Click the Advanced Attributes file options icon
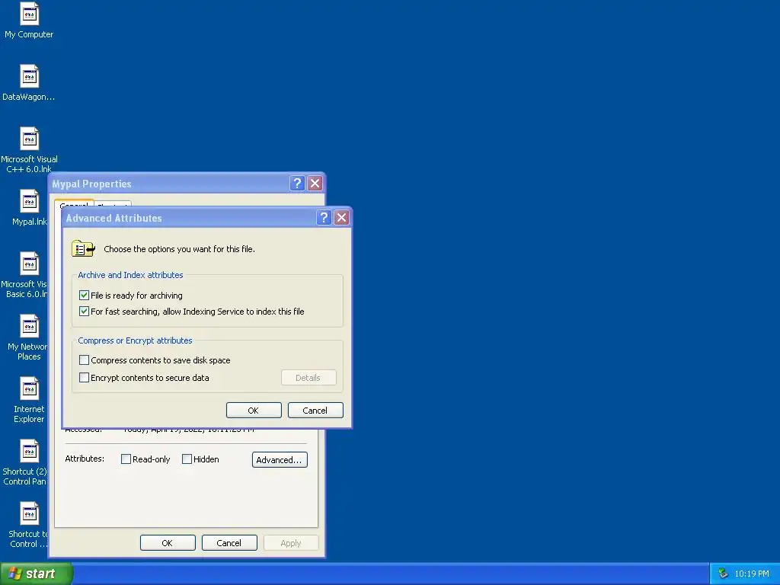The height and width of the screenshot is (585, 780). point(83,248)
